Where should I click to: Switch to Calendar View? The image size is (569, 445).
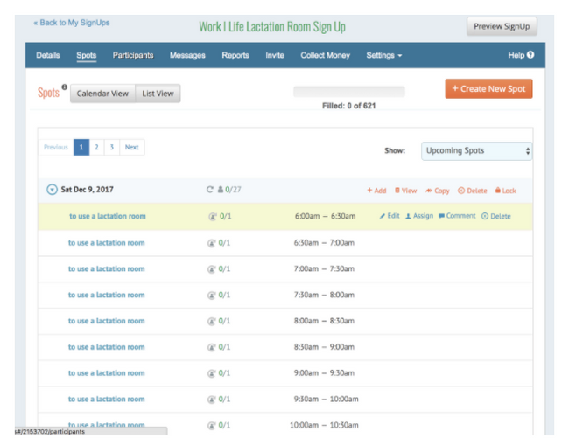click(102, 94)
